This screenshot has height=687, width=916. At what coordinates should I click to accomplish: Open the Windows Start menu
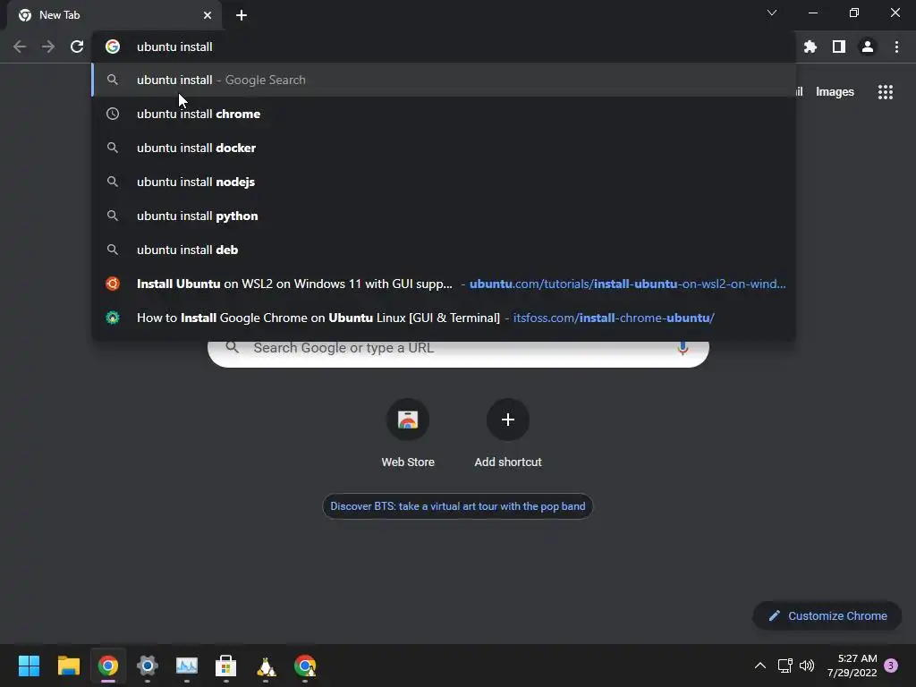(x=29, y=666)
